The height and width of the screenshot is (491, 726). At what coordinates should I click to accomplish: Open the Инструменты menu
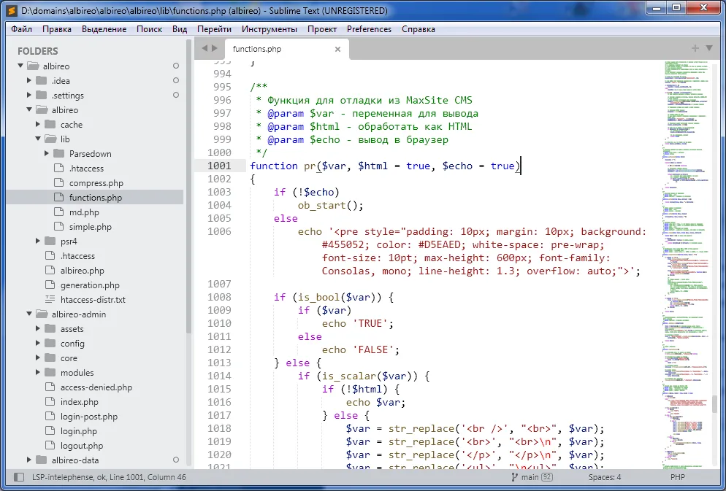coord(269,29)
